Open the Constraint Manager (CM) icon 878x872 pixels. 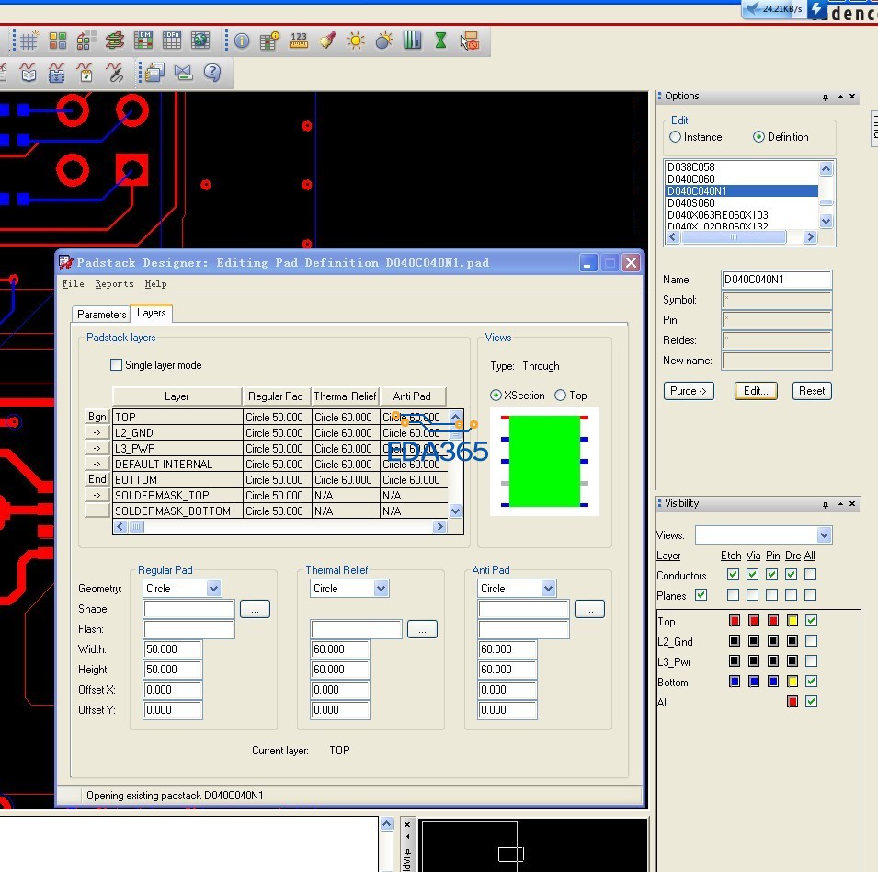(x=143, y=40)
